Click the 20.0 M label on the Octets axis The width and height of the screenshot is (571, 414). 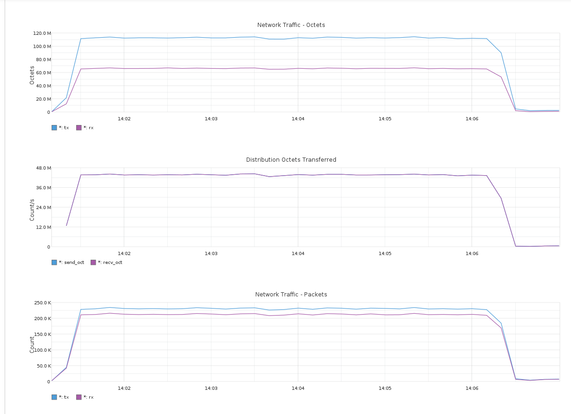click(43, 99)
